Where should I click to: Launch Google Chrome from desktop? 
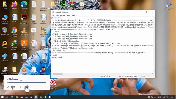click(14, 32)
